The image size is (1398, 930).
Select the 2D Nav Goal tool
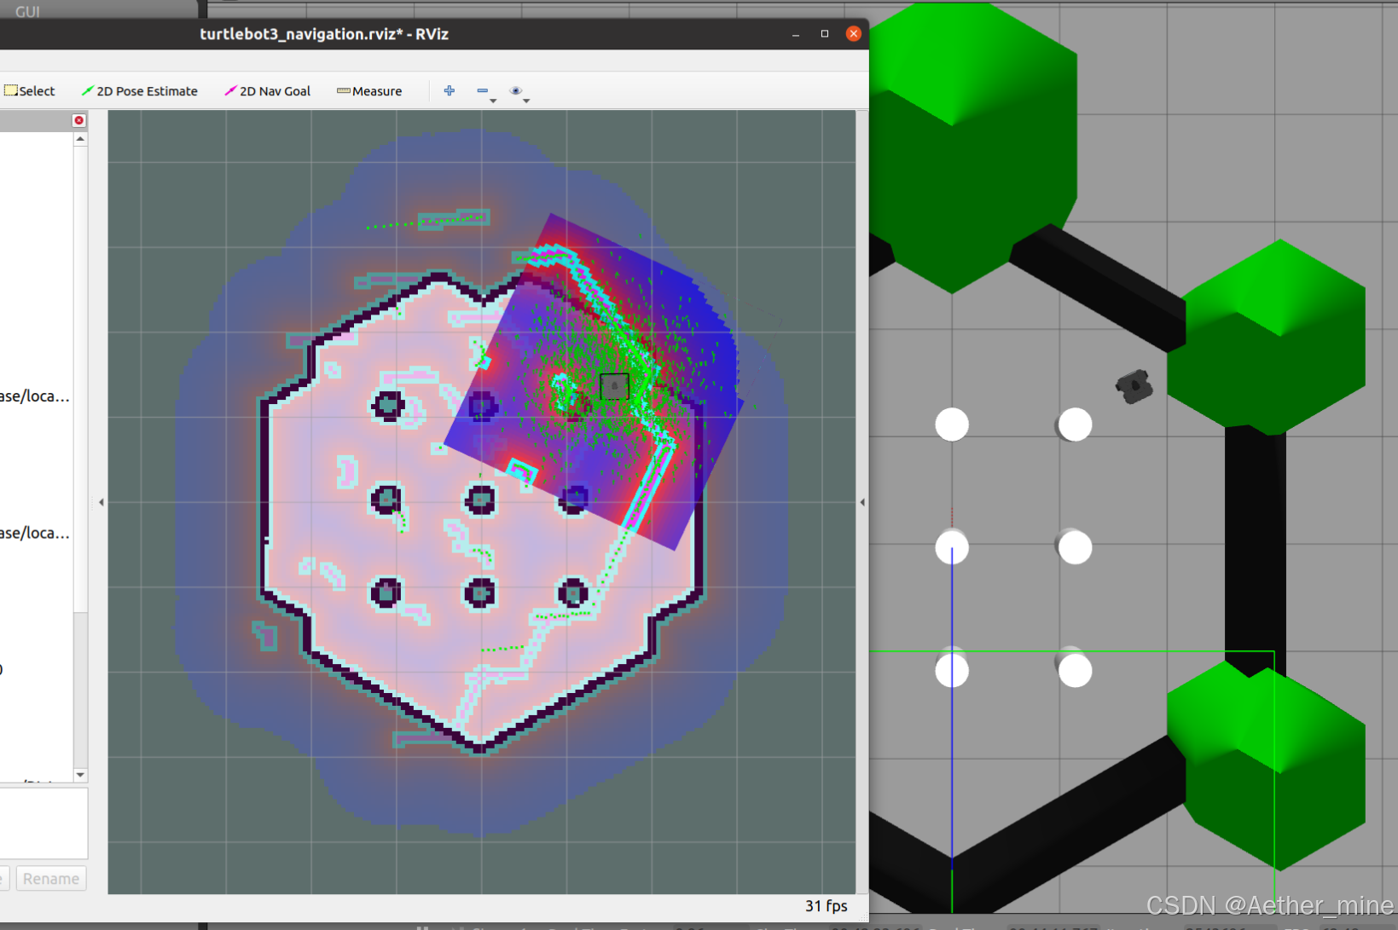coord(267,90)
